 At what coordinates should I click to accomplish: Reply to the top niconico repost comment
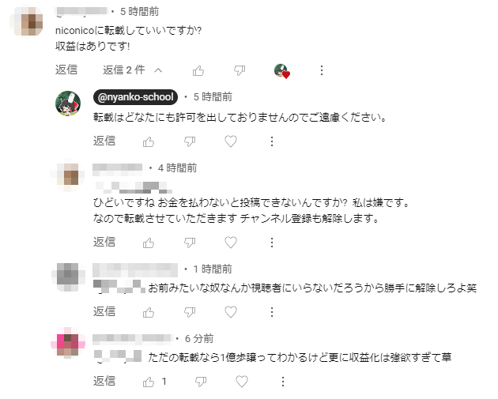click(x=66, y=70)
